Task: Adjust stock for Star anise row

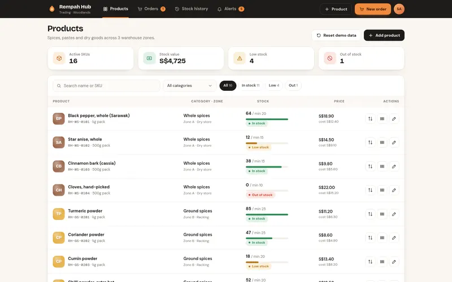Action: click(370, 143)
